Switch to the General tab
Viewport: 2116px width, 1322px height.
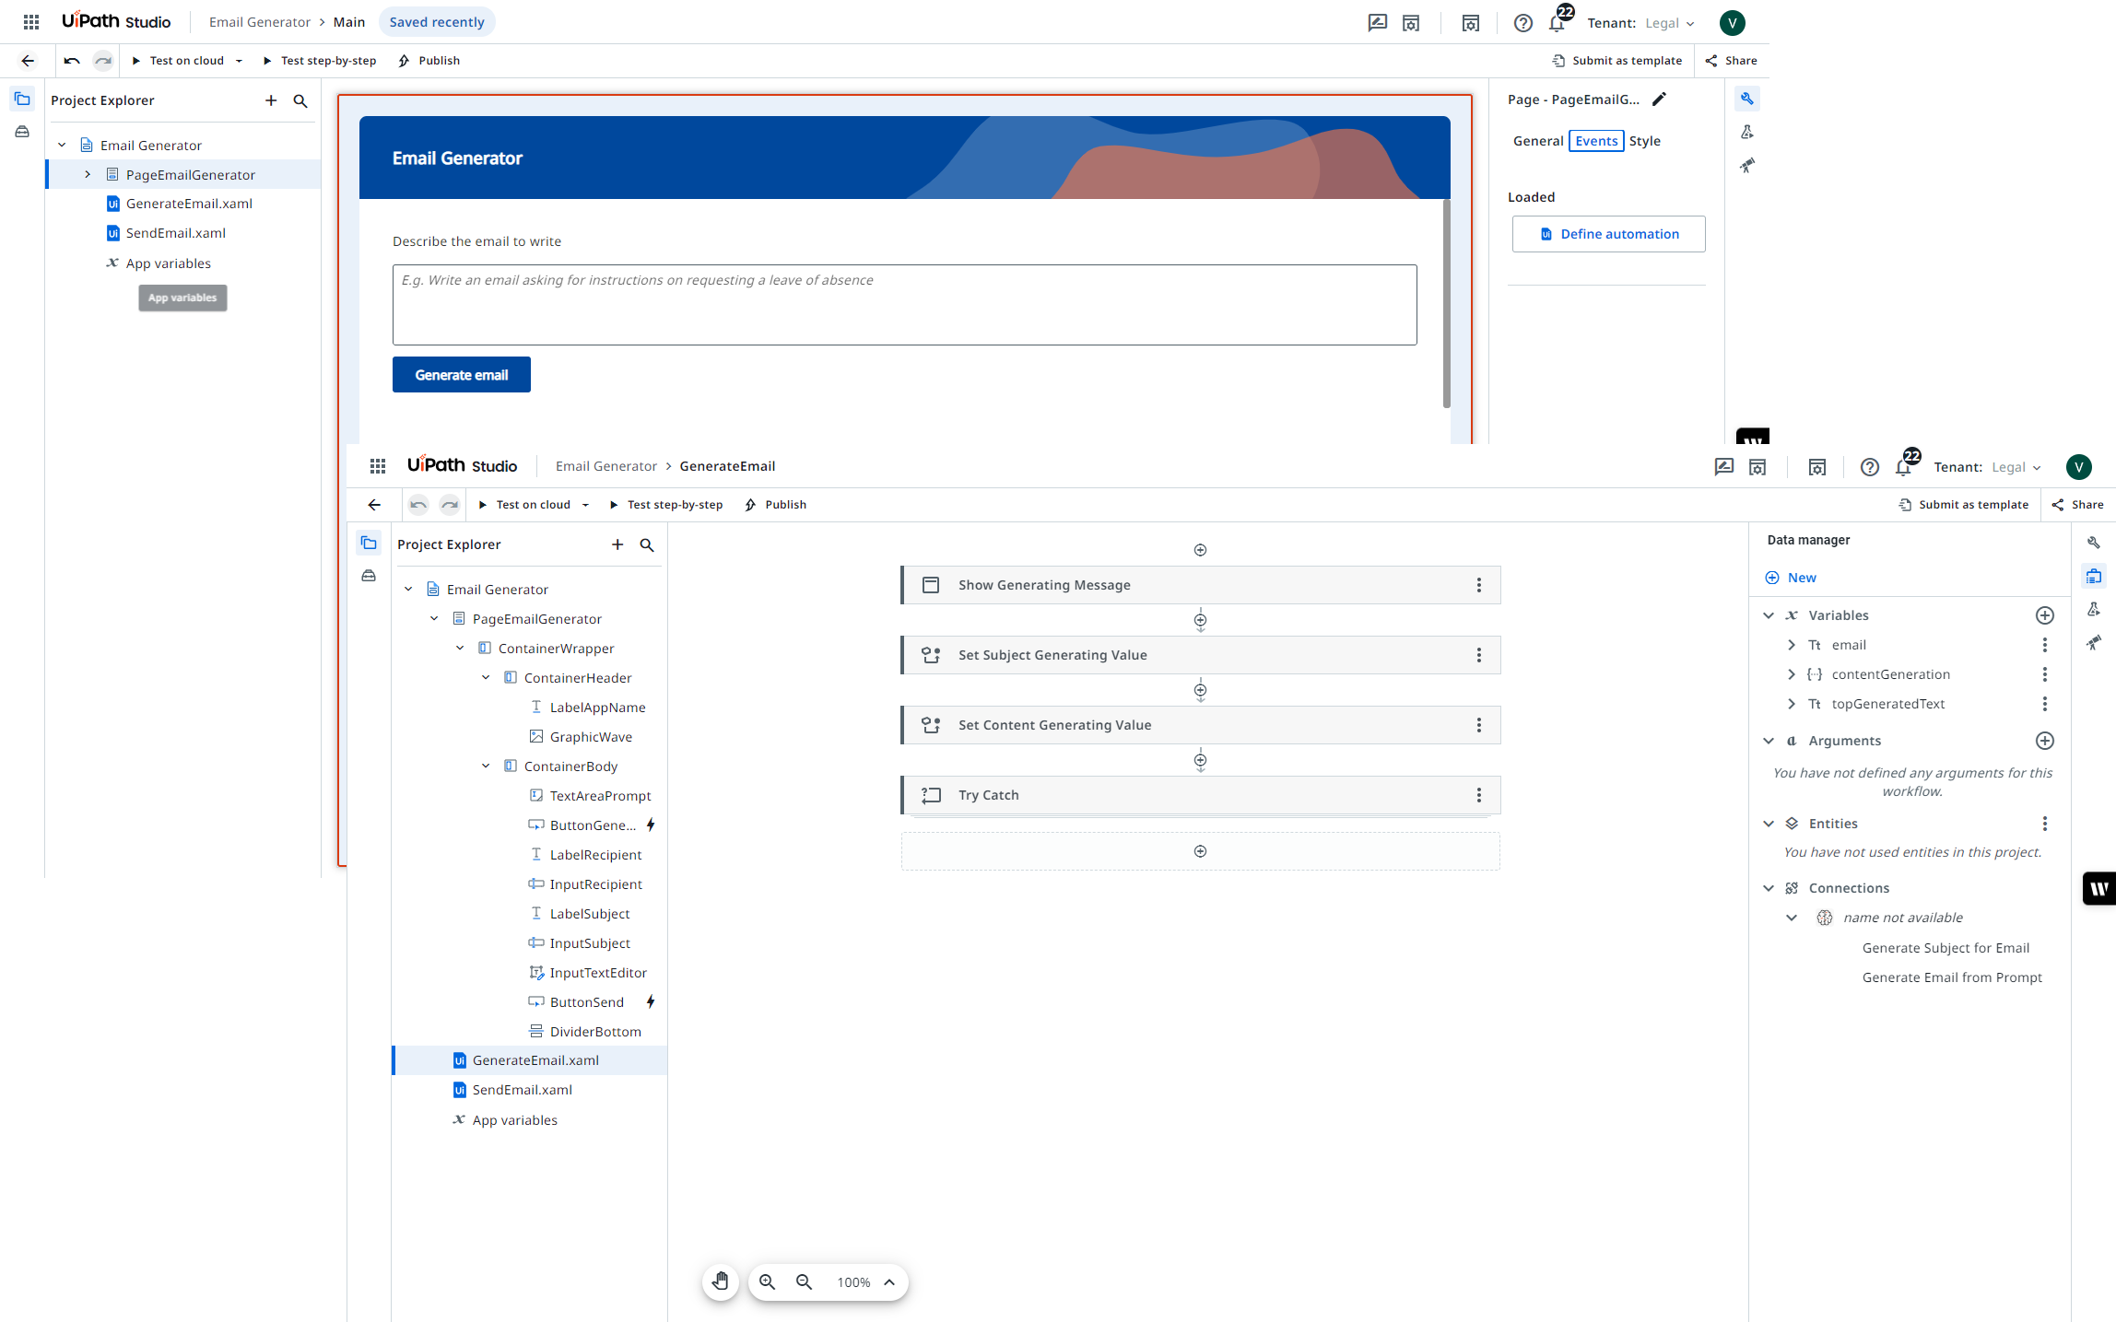(x=1537, y=141)
